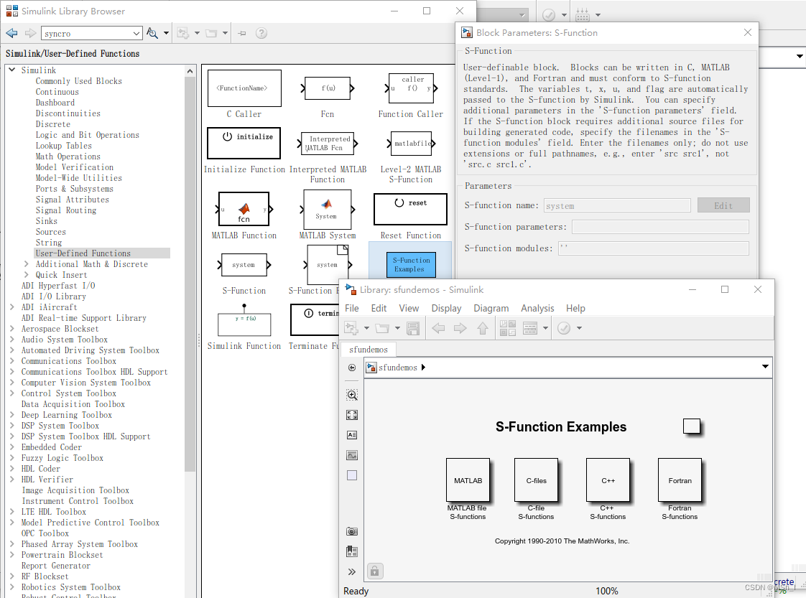806x598 pixels.
Task: Open the C++ S-functions block
Action: (x=608, y=480)
